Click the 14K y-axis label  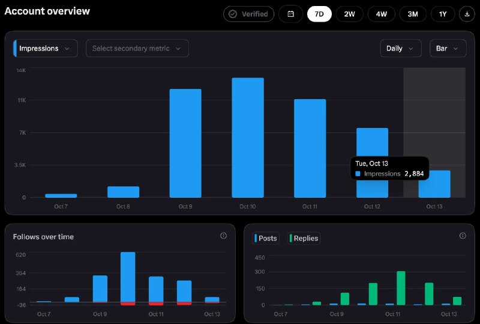tap(21, 70)
